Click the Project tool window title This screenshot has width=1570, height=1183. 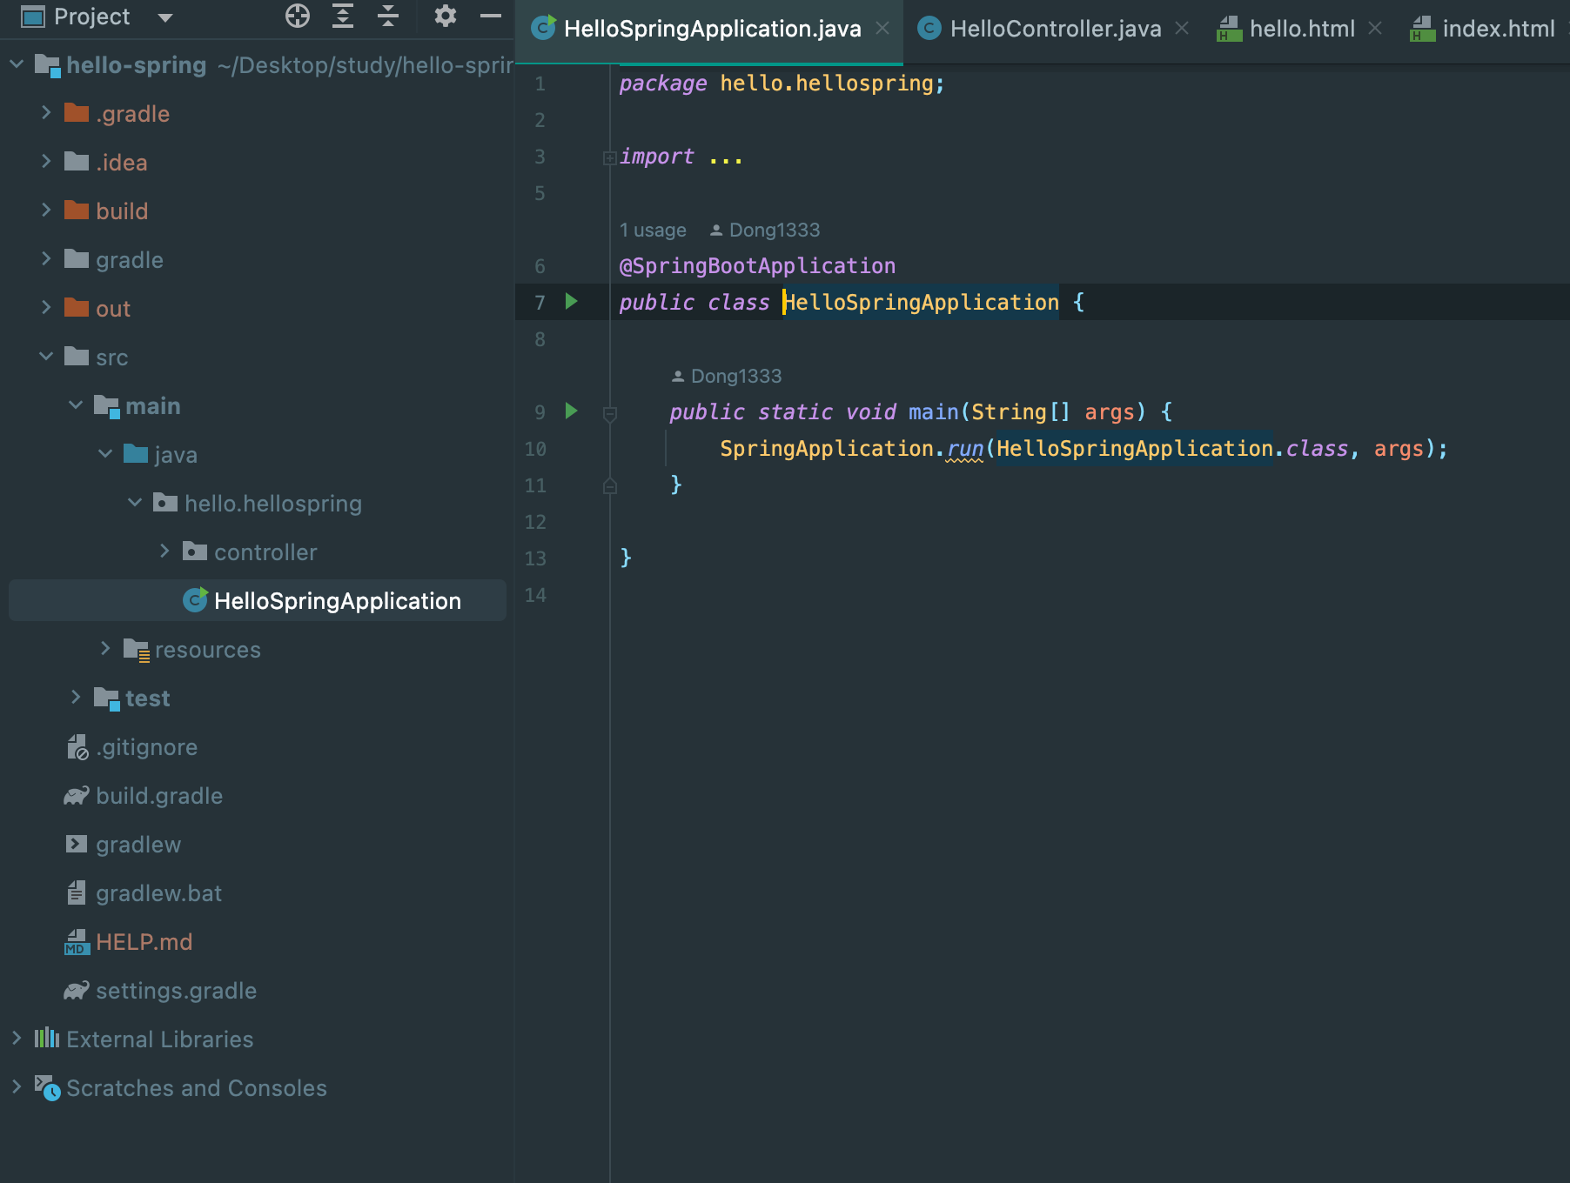pyautogui.click(x=91, y=17)
